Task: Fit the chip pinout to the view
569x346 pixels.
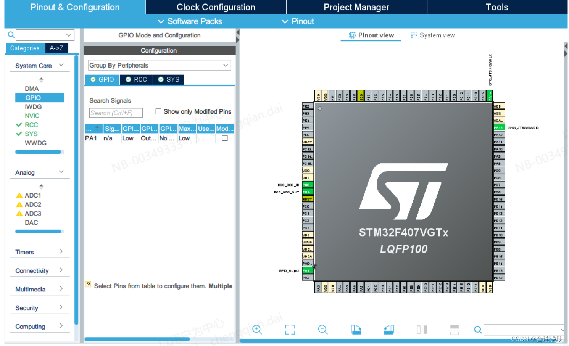Action: 290,330
